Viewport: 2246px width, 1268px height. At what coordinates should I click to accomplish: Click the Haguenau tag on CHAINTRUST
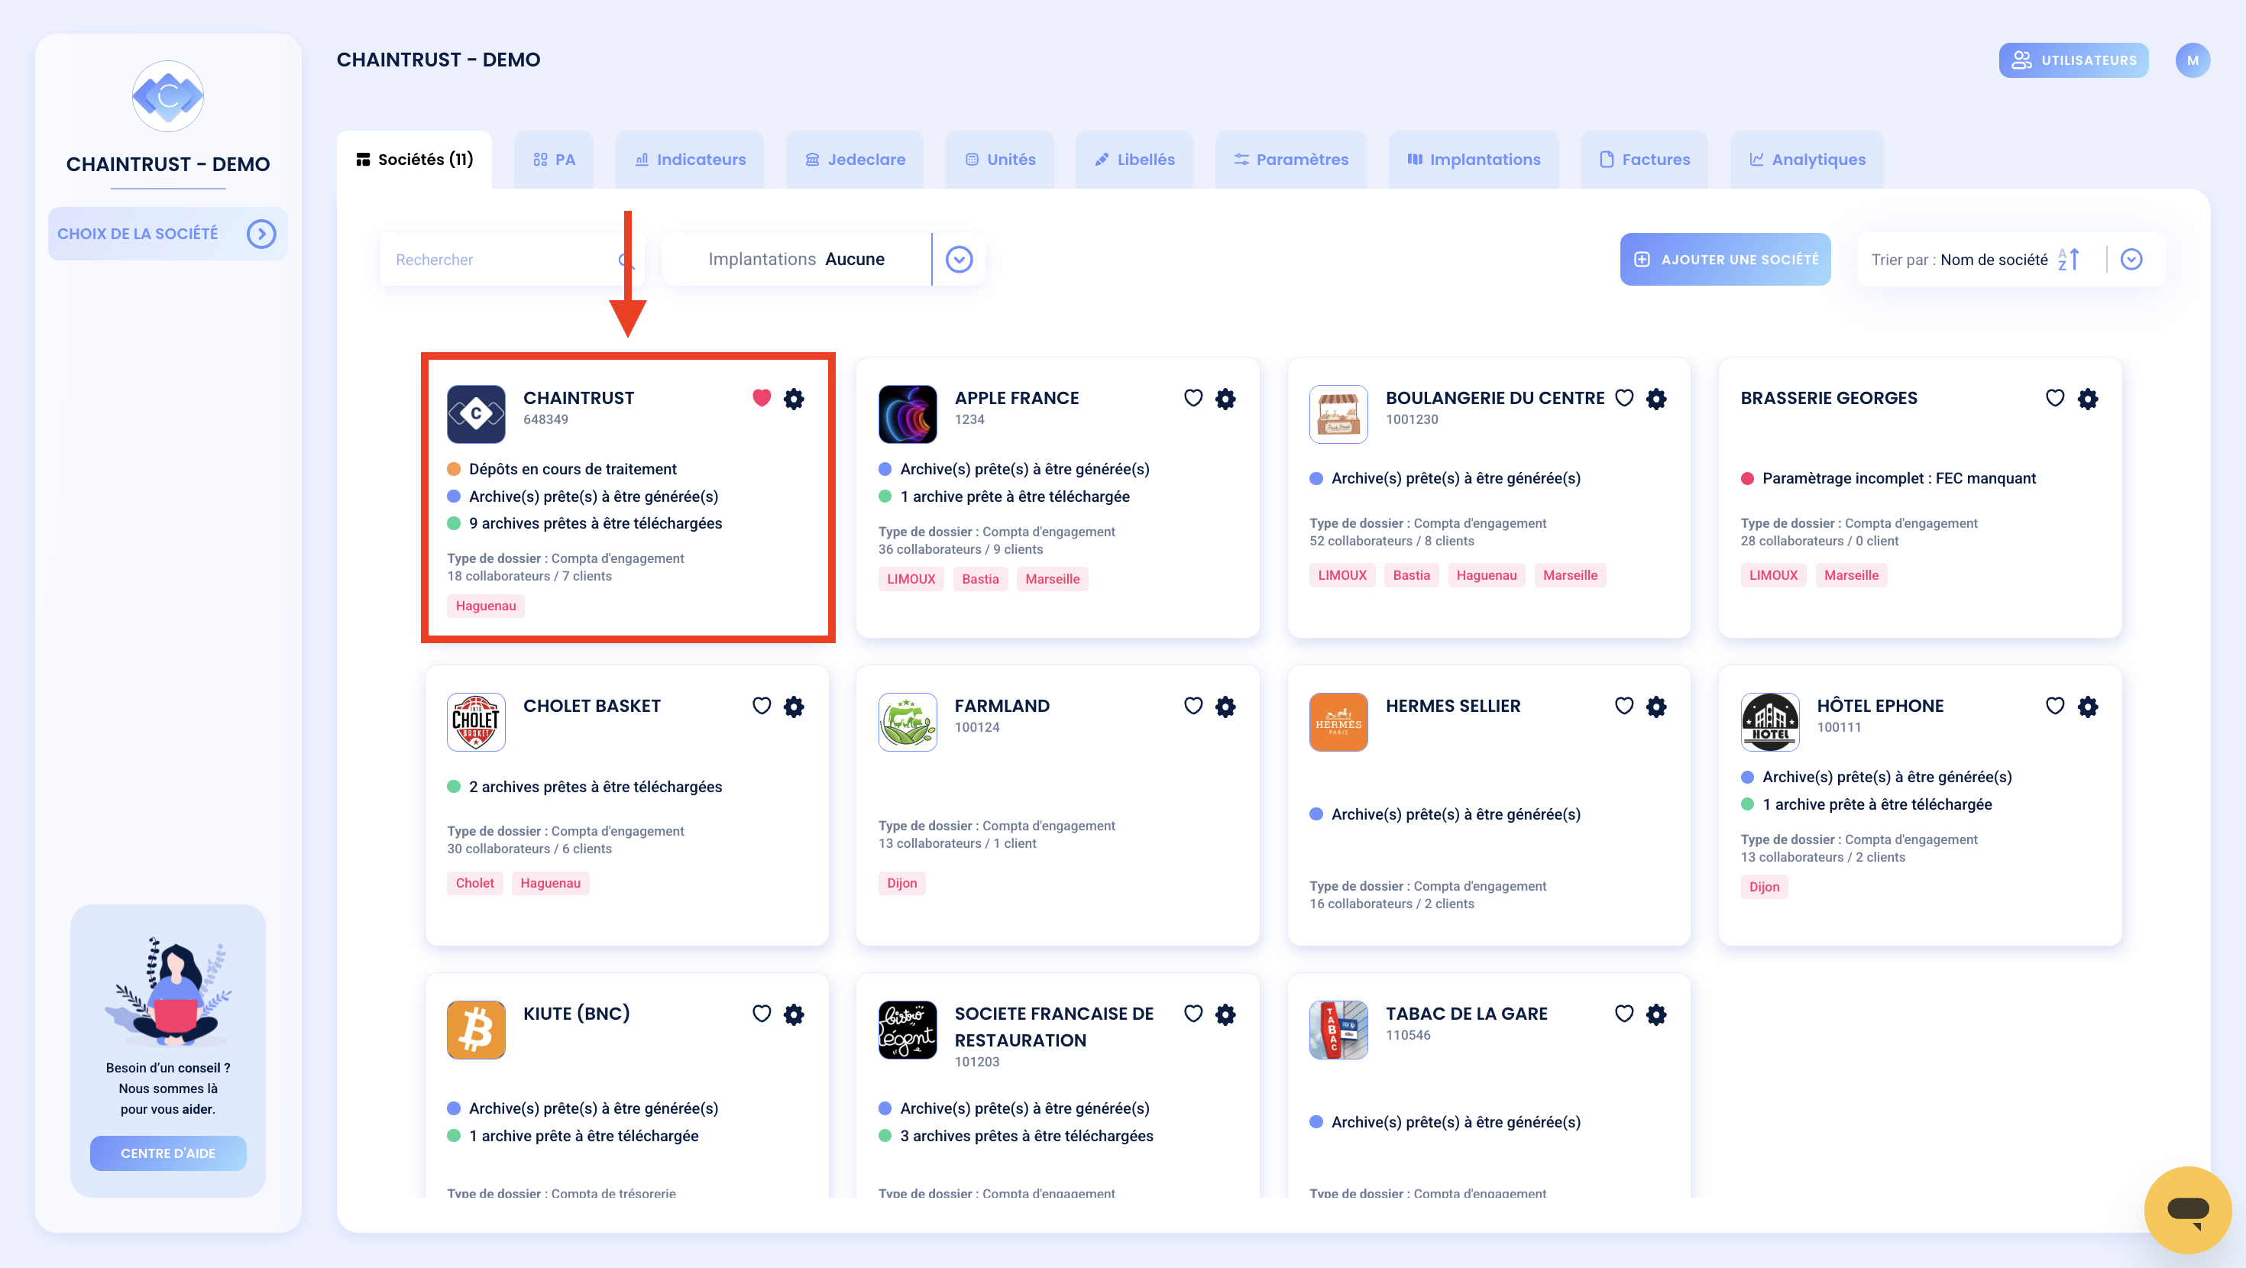pyautogui.click(x=486, y=605)
